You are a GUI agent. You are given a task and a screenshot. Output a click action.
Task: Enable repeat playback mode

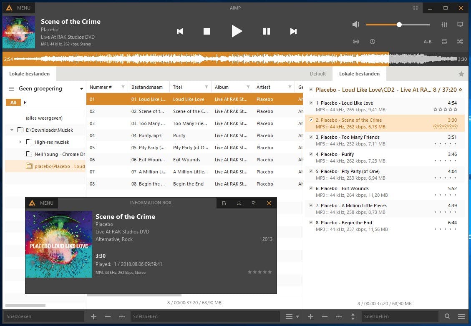click(444, 42)
